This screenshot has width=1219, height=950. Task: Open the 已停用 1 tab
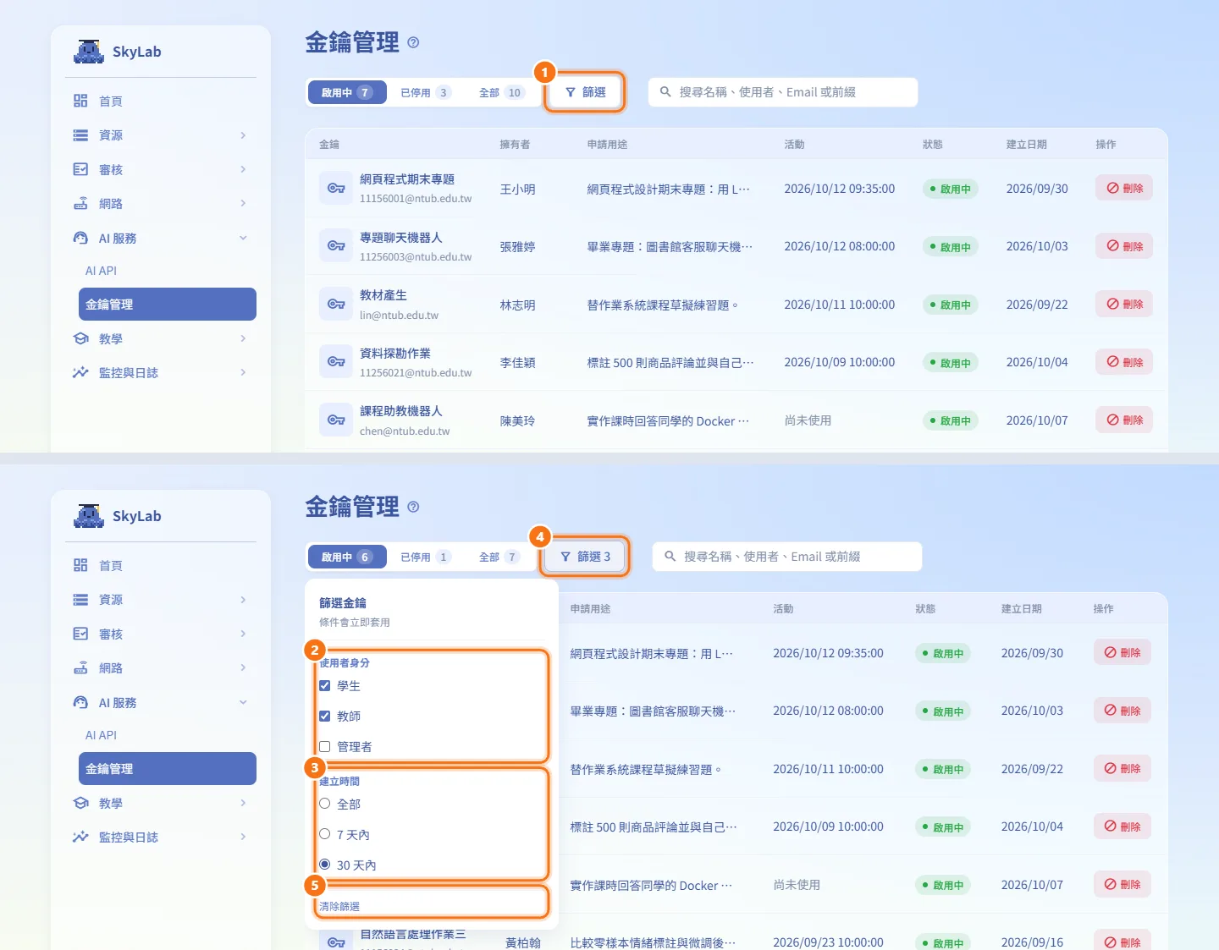[x=425, y=557]
